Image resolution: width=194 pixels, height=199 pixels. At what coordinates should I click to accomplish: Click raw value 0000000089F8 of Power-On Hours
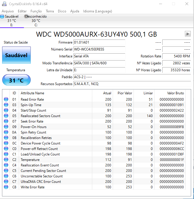click(x=172, y=127)
